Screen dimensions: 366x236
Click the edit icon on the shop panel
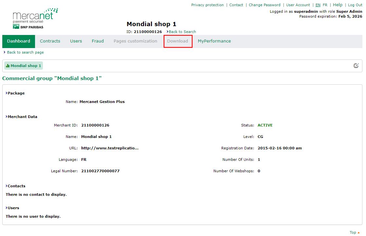(356, 65)
